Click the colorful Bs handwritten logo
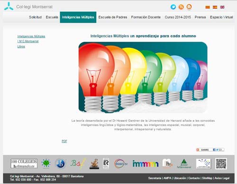The height and width of the screenshot is (184, 237). coord(78,164)
